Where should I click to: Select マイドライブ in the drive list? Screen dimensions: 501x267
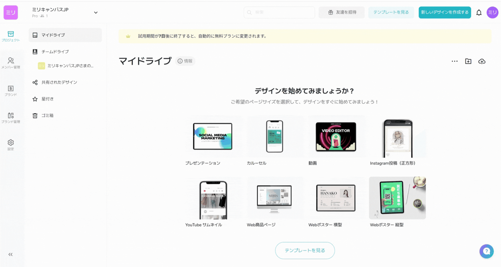53,35
